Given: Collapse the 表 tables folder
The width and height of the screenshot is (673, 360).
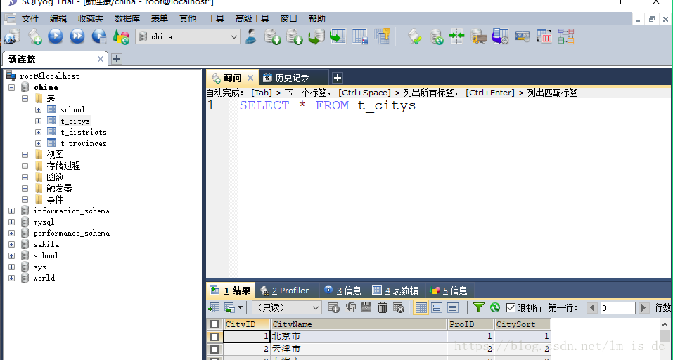Looking at the screenshot, I should [25, 98].
